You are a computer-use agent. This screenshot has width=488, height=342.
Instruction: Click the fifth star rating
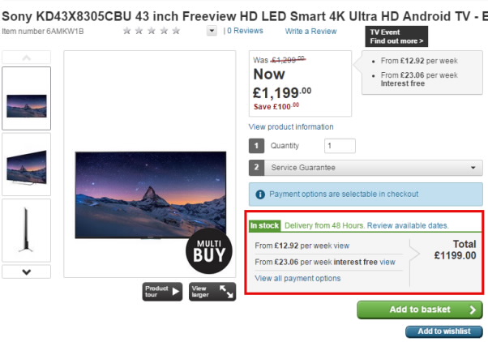[x=176, y=31]
